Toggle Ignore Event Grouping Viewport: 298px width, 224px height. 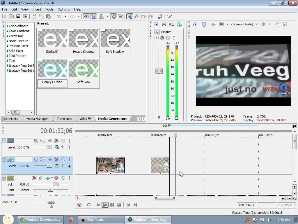tap(121, 16)
